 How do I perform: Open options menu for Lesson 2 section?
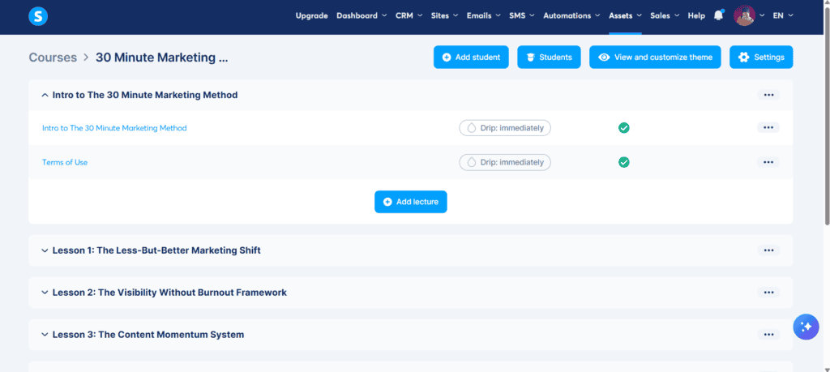(x=768, y=292)
